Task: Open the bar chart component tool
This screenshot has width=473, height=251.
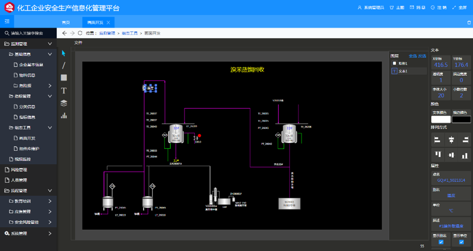Action: (x=64, y=115)
